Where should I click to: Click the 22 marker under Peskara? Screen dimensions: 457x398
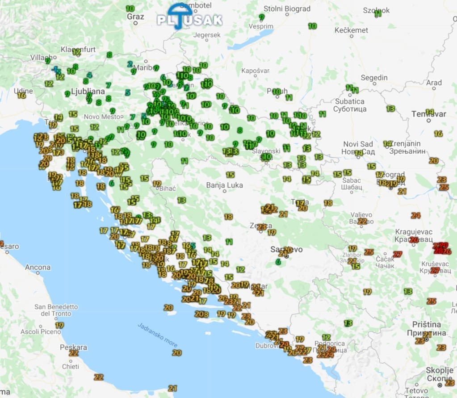click(x=74, y=353)
